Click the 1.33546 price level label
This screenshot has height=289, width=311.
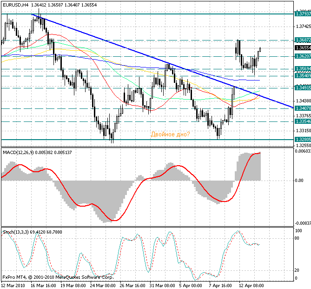point(303,121)
